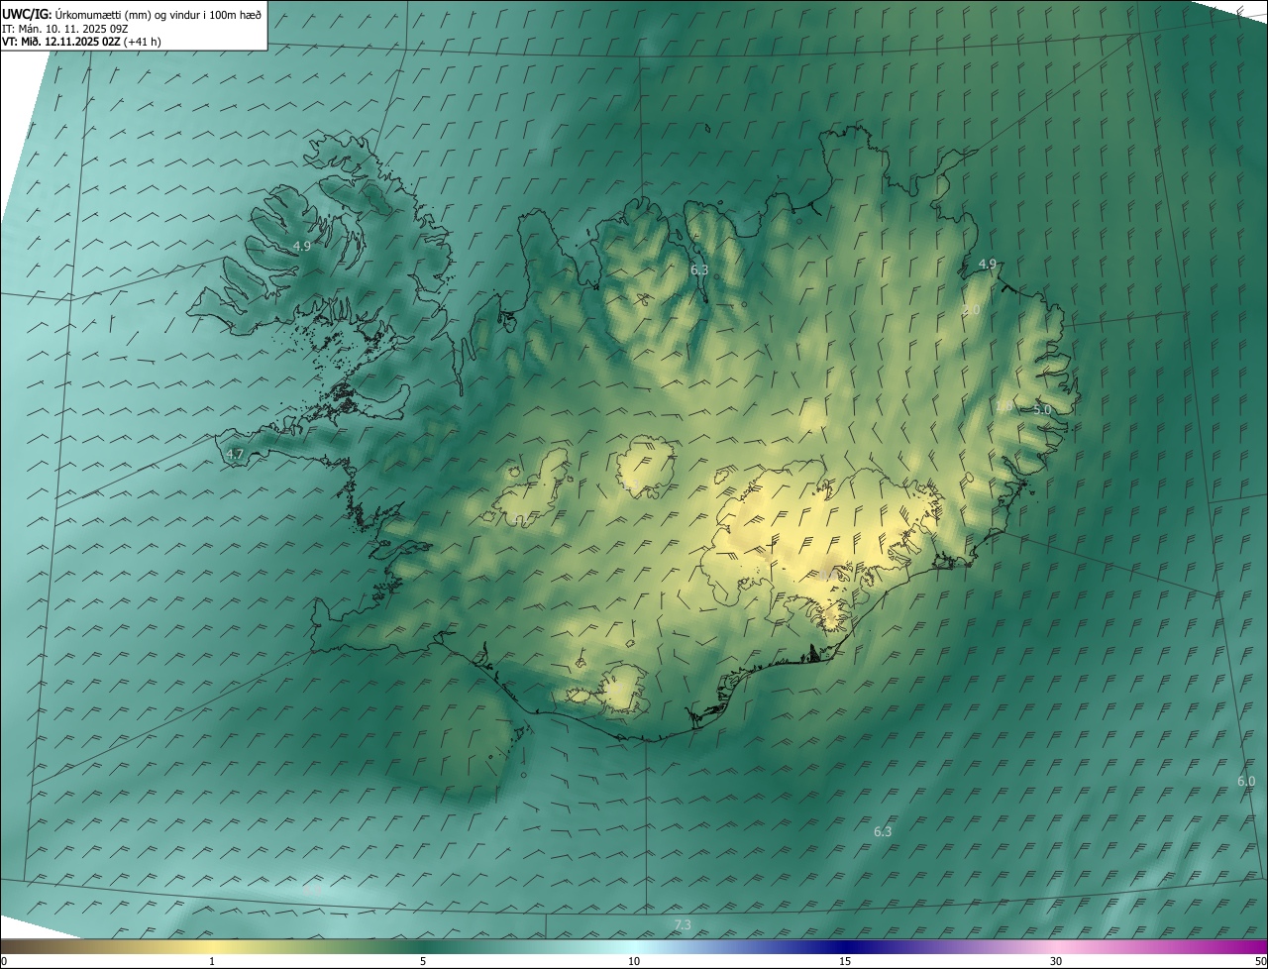Click the valid time 'VT: Mið. 12.11.2025 02Z (+41 h)'
This screenshot has height=969, width=1268.
pyautogui.click(x=81, y=42)
